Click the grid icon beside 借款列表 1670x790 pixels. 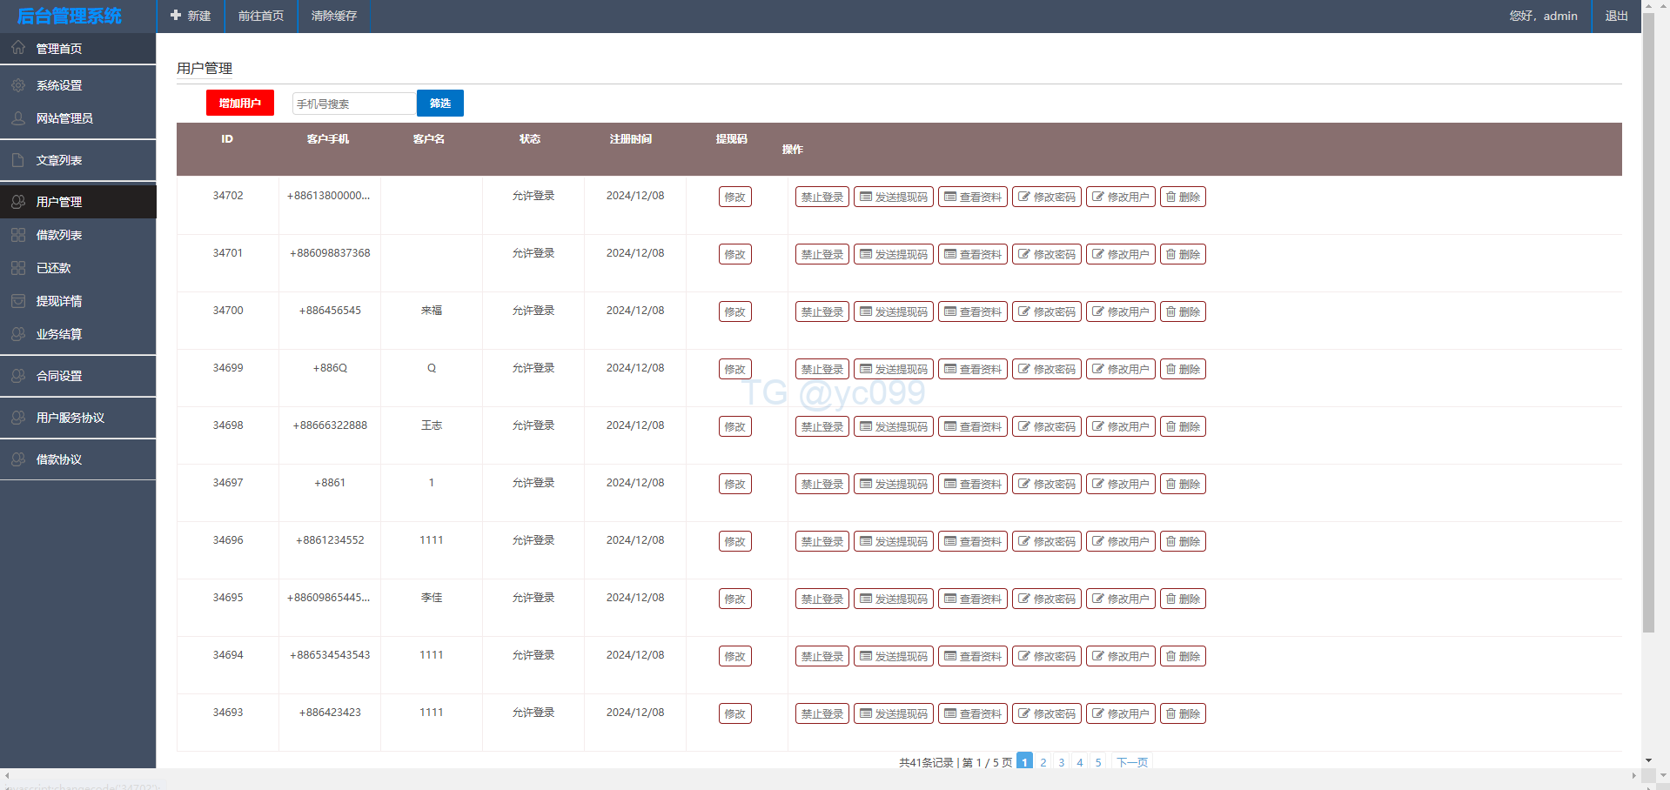(18, 235)
